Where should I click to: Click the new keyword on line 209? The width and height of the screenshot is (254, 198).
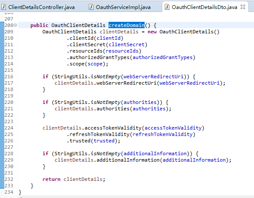152,32
